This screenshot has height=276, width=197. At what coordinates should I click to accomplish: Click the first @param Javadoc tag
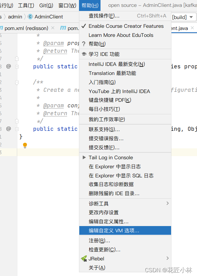[x=53, y=43]
